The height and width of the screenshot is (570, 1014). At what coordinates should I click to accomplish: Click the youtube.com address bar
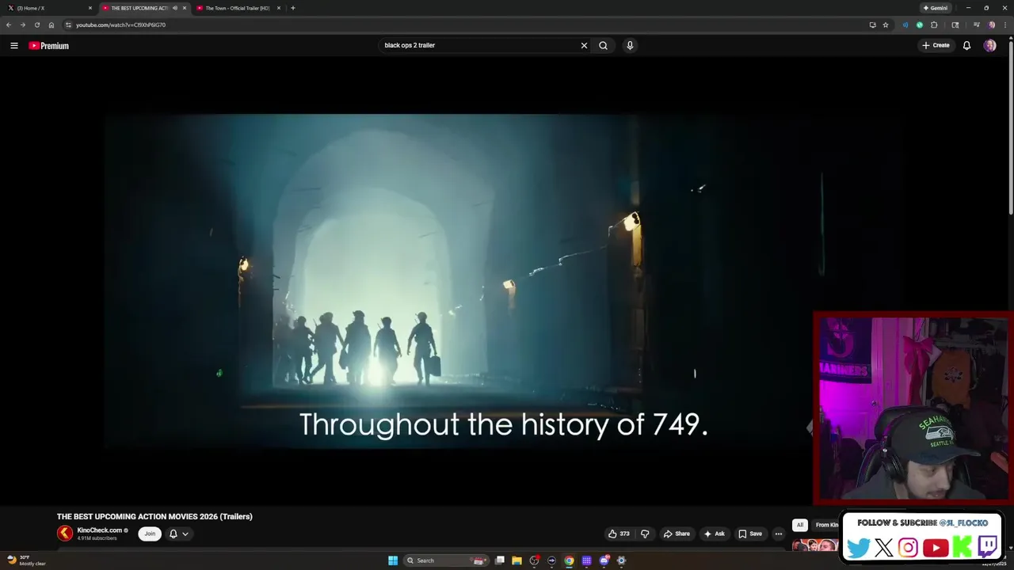[x=467, y=25]
